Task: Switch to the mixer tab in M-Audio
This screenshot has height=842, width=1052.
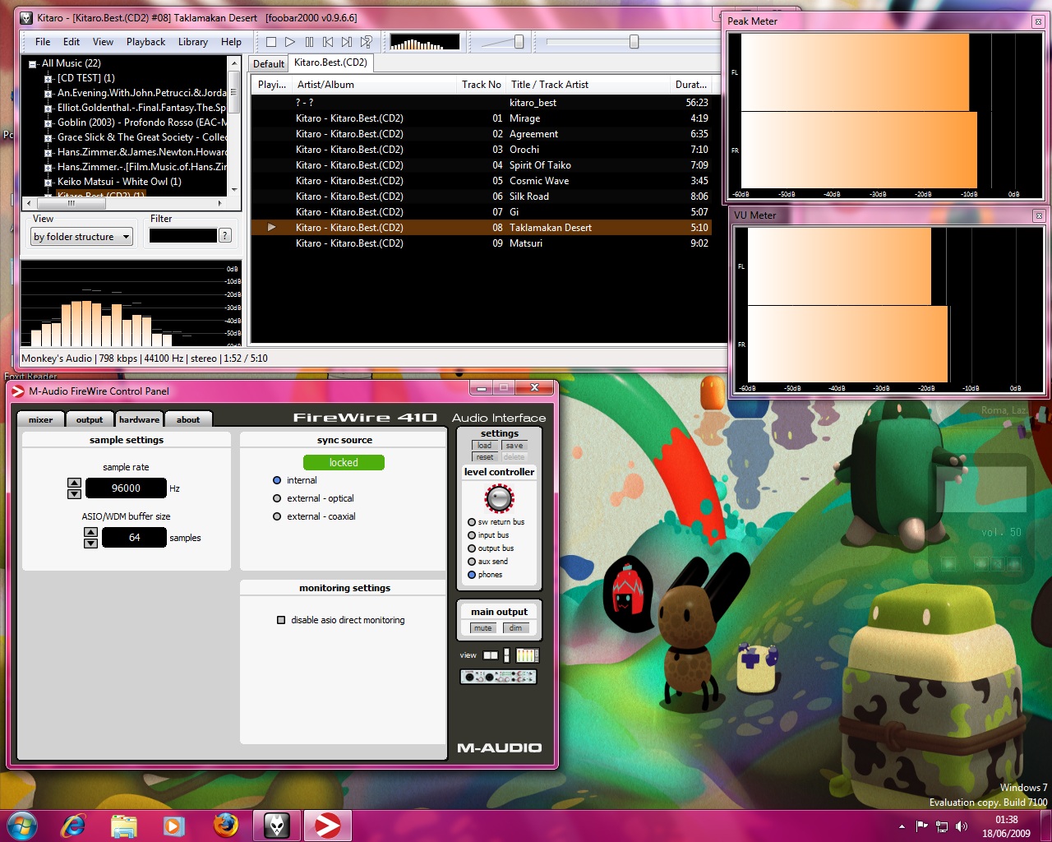Action: (x=41, y=419)
